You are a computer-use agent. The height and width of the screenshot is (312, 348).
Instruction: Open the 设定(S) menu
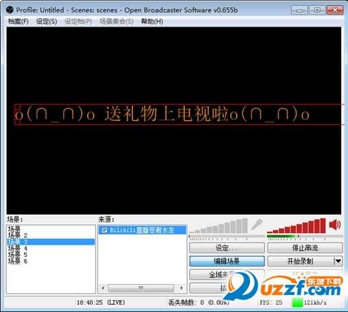point(46,22)
